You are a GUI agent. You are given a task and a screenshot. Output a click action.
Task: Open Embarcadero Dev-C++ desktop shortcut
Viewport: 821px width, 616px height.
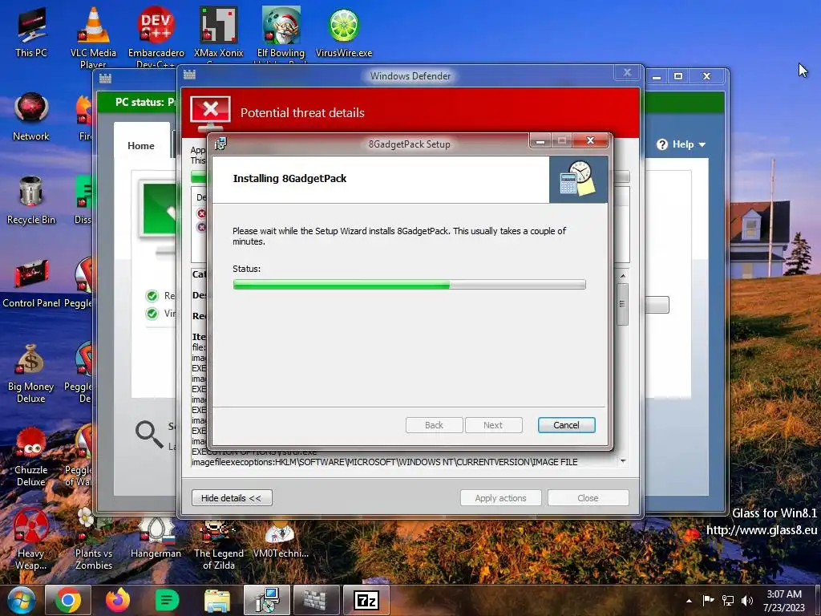click(156, 35)
